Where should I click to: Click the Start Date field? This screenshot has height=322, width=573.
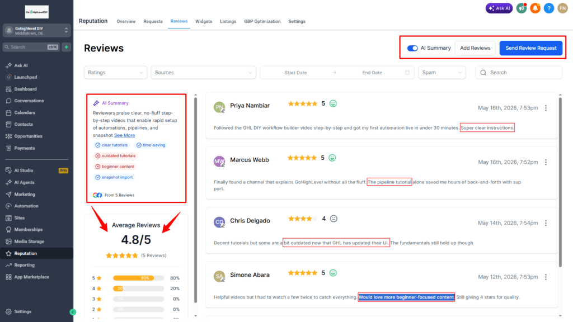click(x=295, y=73)
